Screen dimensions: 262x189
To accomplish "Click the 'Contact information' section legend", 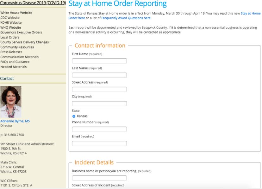I will coord(100,46).
